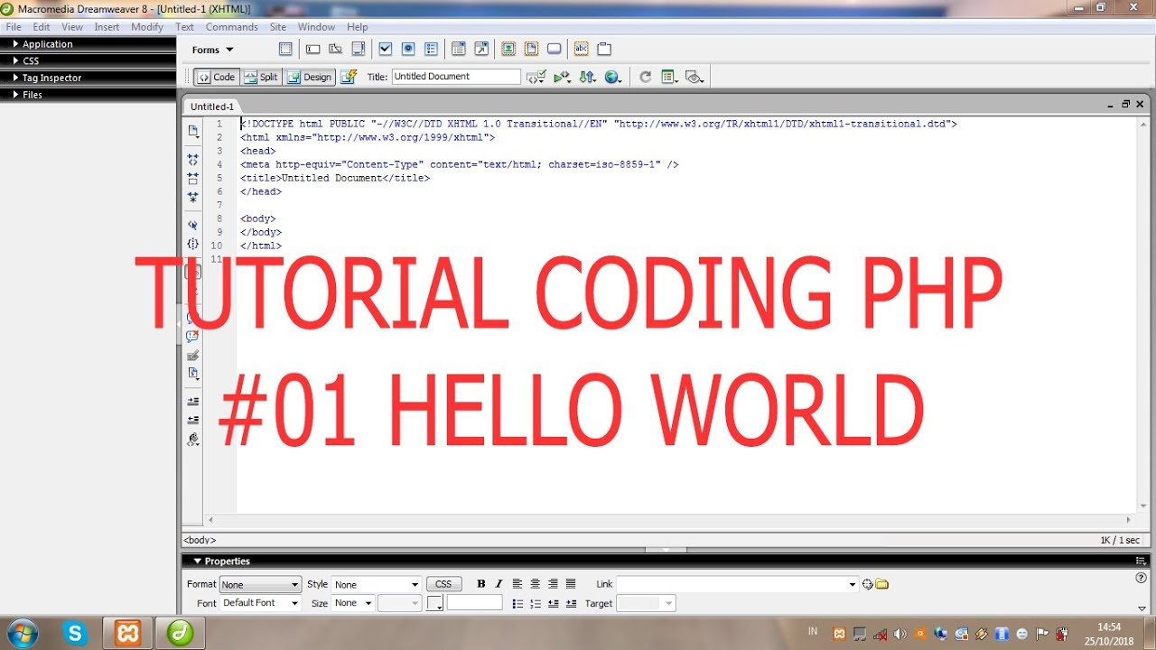The image size is (1156, 650).
Task: Switch to Design view
Action: 310,77
